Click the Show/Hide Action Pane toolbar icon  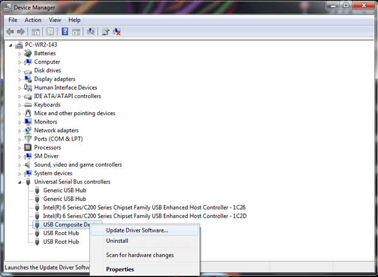76,32
